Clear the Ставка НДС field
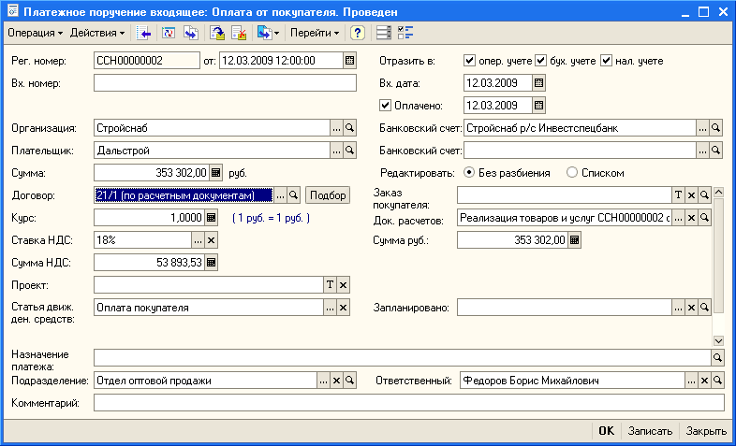This screenshot has height=446, width=736. point(212,240)
